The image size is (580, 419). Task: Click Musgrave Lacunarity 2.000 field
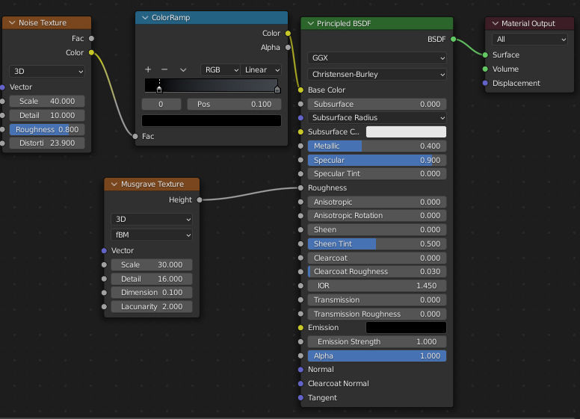[x=152, y=307]
